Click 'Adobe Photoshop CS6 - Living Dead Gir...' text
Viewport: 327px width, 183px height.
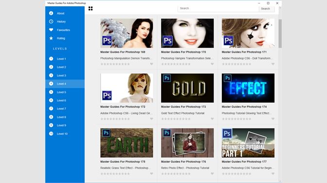(x=126, y=113)
